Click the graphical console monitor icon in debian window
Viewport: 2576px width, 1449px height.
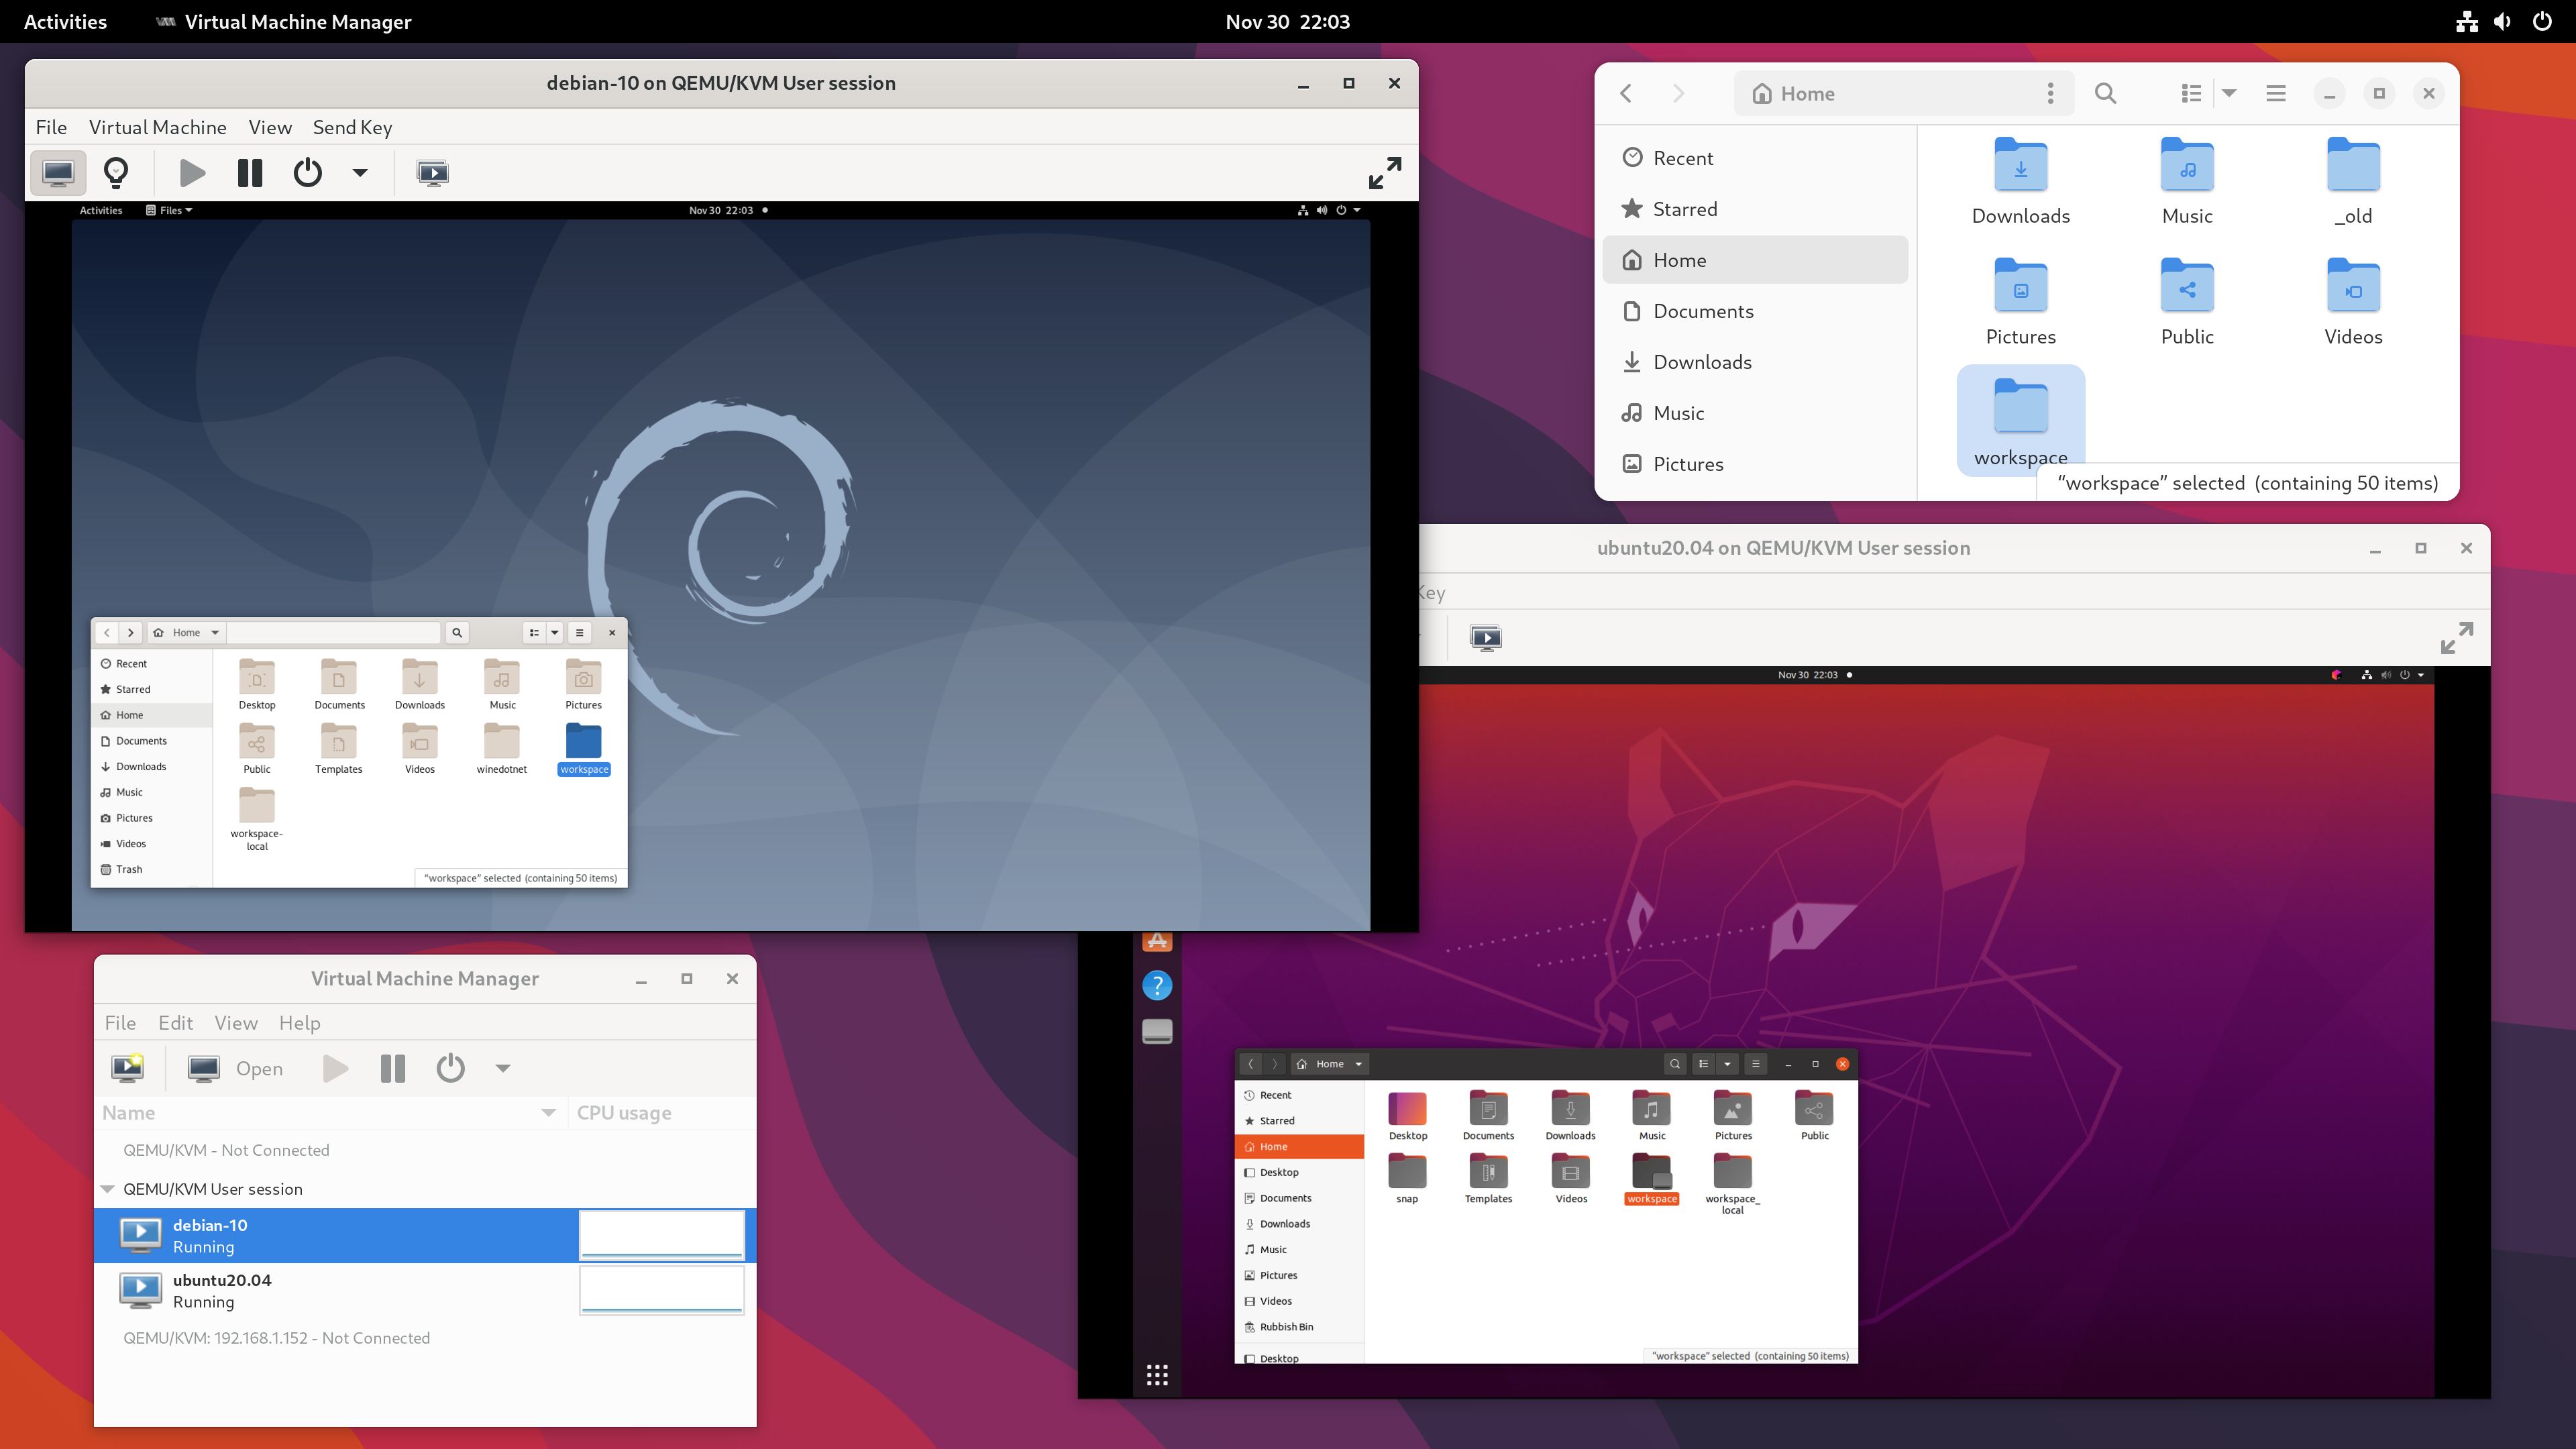point(57,173)
